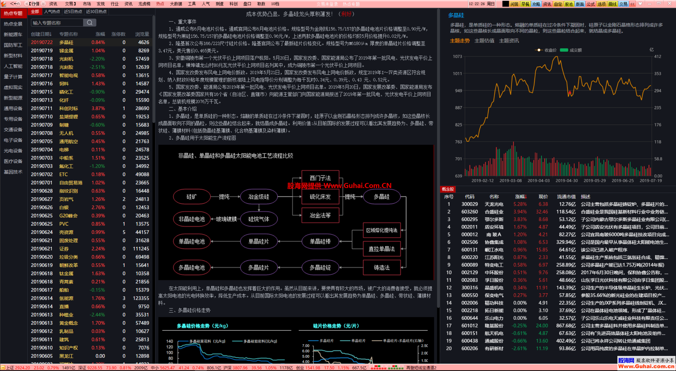Select stock 天龙光电 in the concept table
The width and height of the screenshot is (676, 371).
click(x=557, y=204)
